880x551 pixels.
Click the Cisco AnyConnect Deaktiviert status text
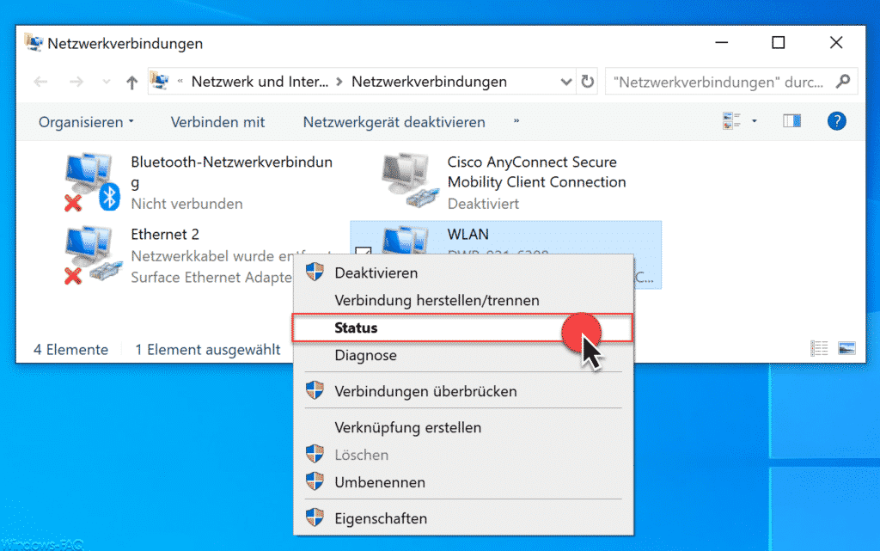click(x=483, y=204)
